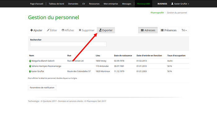Select PharmaproRH in the navigation bar

143,4
